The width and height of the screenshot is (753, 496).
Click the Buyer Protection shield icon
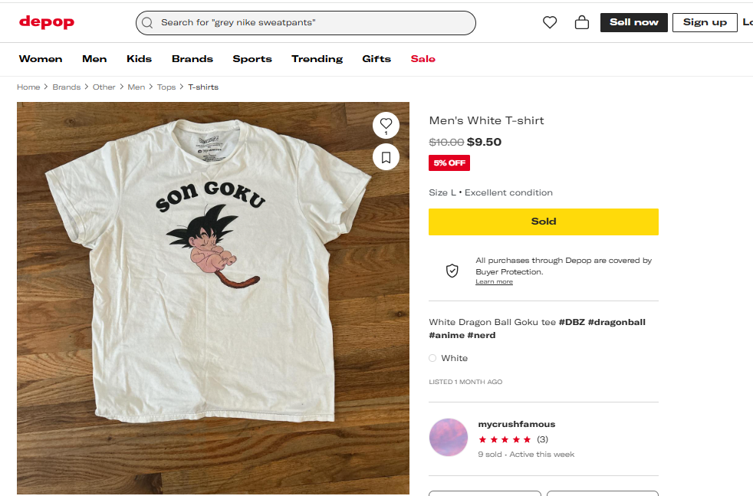452,271
